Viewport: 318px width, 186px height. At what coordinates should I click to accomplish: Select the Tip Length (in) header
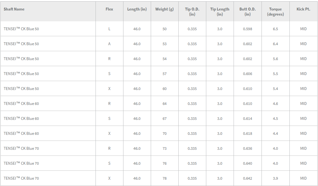point(220,11)
